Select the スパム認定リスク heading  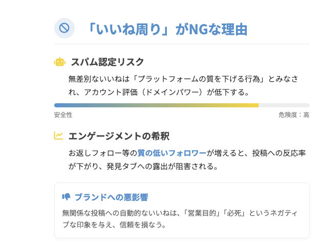(x=107, y=62)
